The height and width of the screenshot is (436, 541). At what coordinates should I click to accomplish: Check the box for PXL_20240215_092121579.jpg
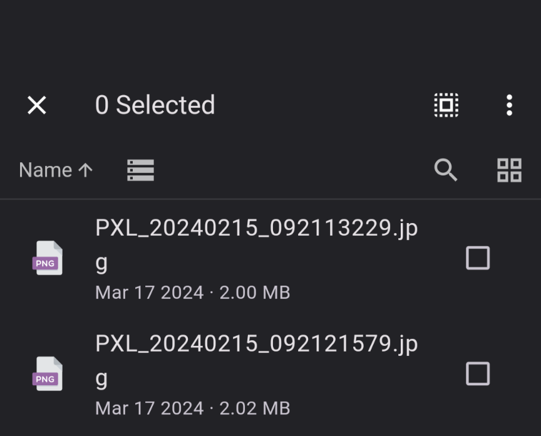click(x=478, y=373)
